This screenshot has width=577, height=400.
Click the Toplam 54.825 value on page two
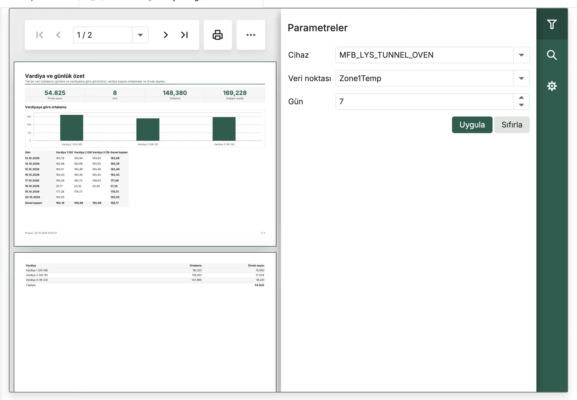259,285
